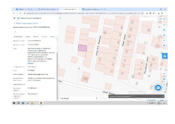This screenshot has width=175, height=124.
Task: Open the Chrome profile icon
Action: [162, 13]
